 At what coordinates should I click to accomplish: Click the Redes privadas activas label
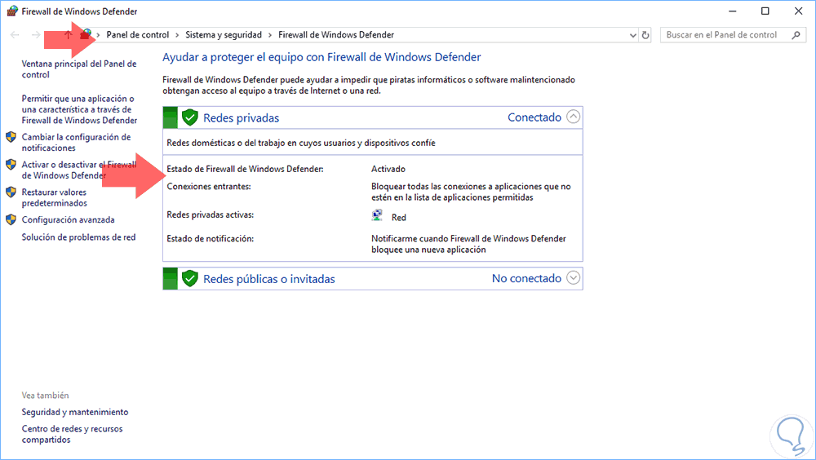pos(211,215)
